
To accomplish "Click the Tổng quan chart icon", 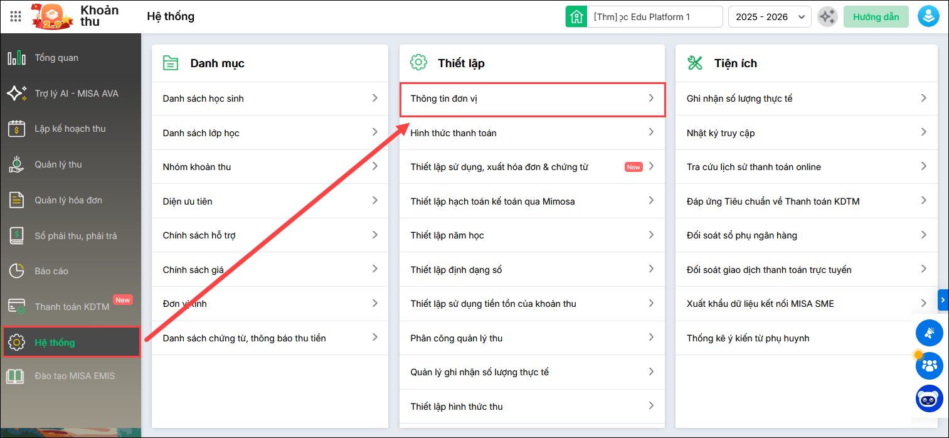I will (x=16, y=58).
